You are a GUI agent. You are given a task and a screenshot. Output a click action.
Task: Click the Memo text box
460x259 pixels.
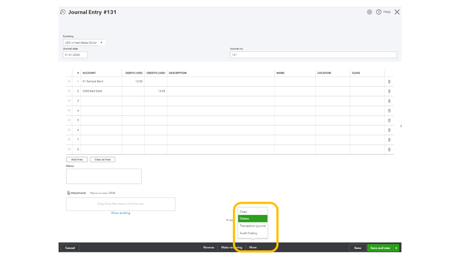click(104, 177)
